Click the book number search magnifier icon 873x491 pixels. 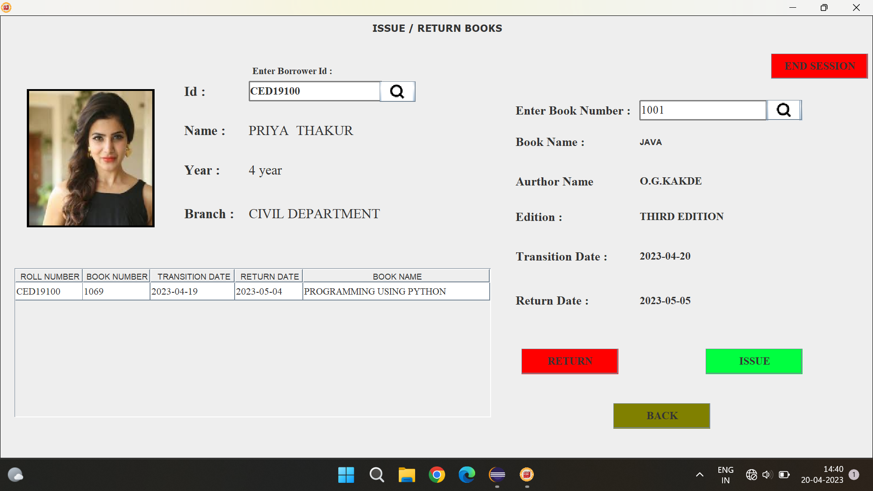click(783, 110)
